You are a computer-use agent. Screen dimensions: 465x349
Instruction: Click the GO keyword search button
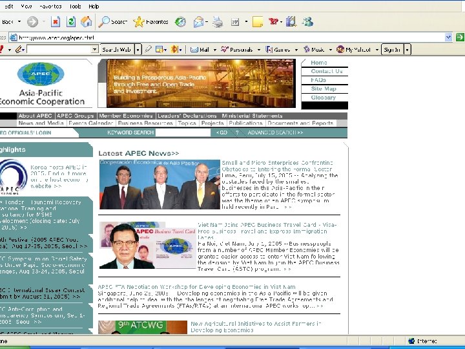tap(222, 132)
